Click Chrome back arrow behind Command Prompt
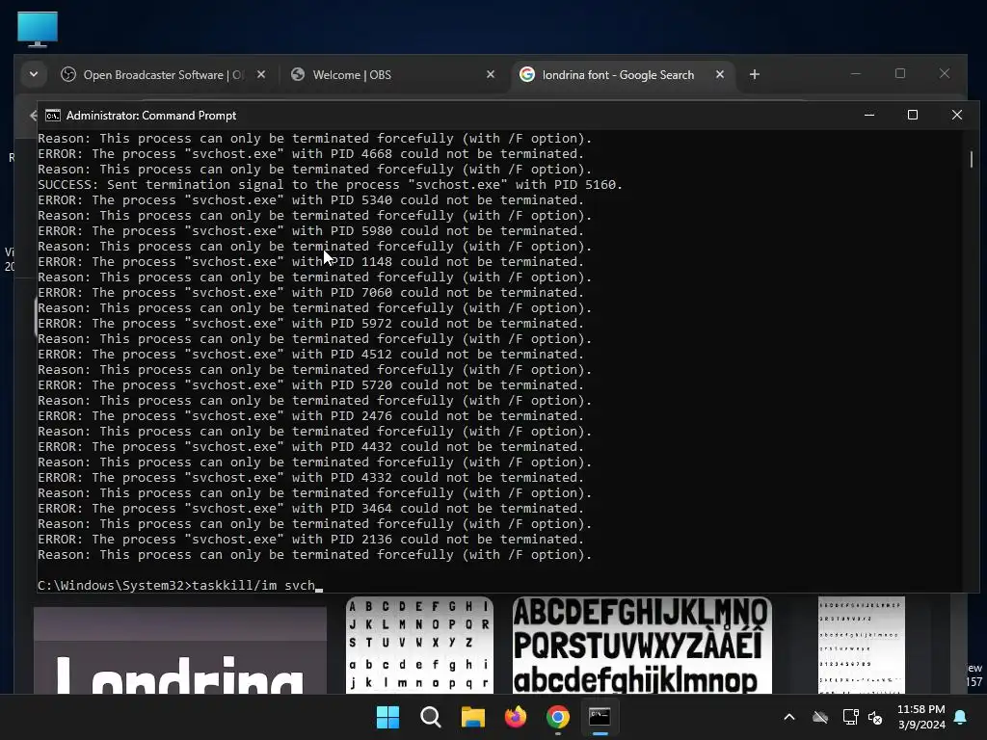The width and height of the screenshot is (987, 740). (34, 116)
